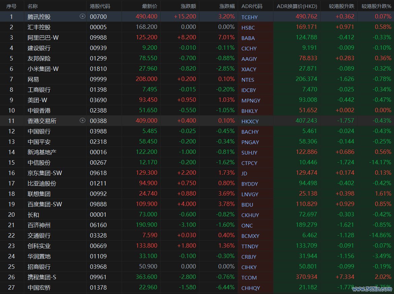394x294 pixels.
Task: Click ADR code TCEHY
Action: pyautogui.click(x=250, y=17)
